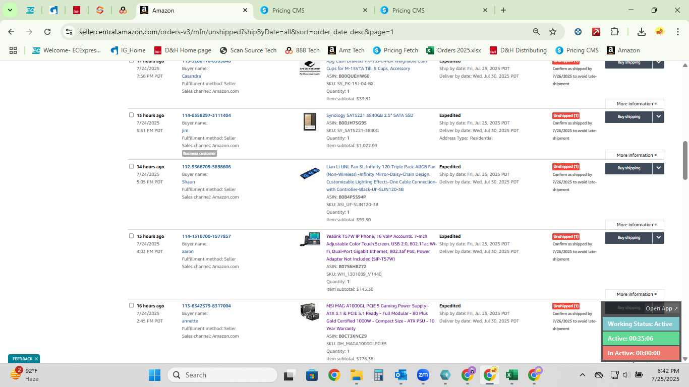Image resolution: width=689 pixels, height=387 pixels.
Task: Expand More information for the Synology order
Action: coord(635,155)
